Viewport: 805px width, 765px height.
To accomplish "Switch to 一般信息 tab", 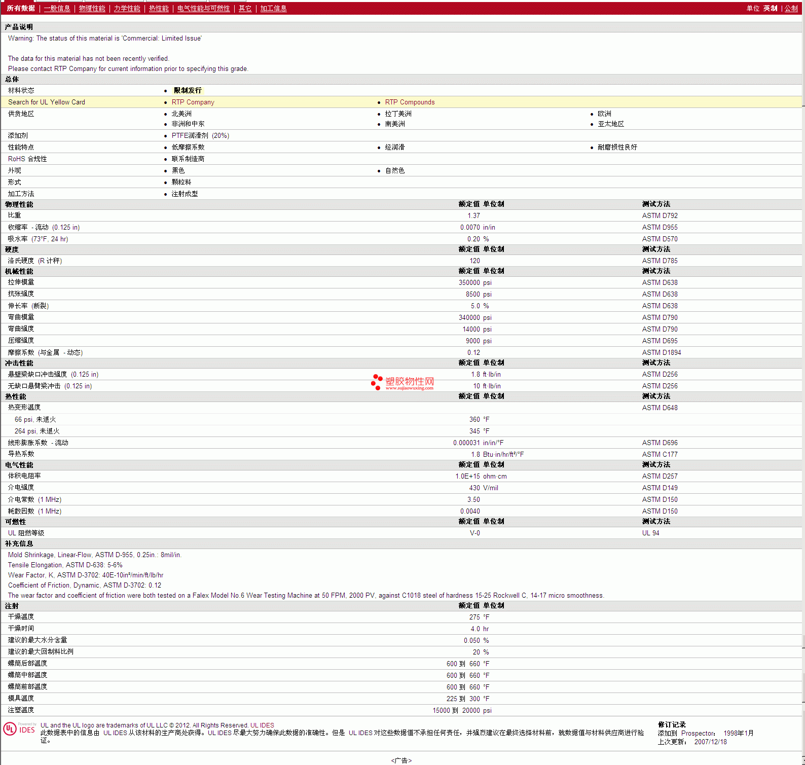I will click(x=57, y=9).
